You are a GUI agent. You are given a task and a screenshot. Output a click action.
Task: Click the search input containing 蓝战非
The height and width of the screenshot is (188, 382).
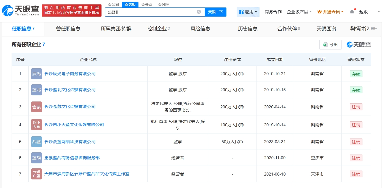[x=150, y=12]
